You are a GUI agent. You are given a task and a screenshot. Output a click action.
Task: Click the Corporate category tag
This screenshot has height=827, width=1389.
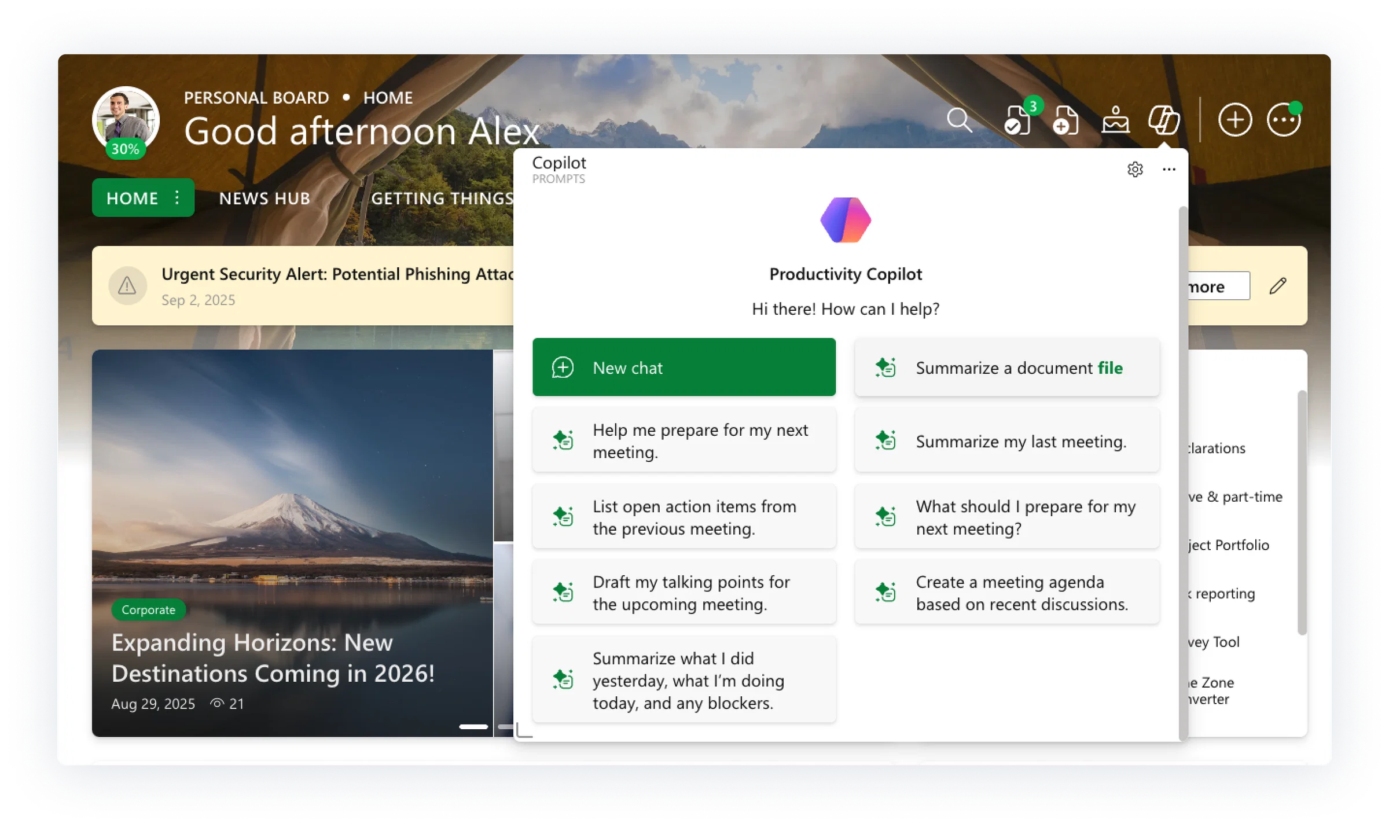[x=148, y=609]
